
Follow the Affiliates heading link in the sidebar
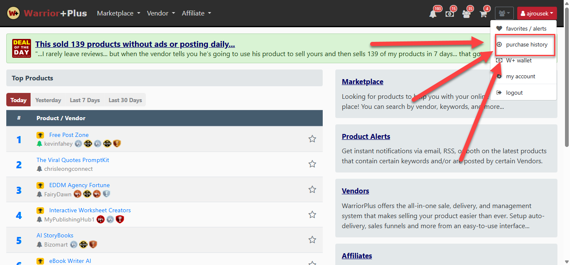pos(357,256)
